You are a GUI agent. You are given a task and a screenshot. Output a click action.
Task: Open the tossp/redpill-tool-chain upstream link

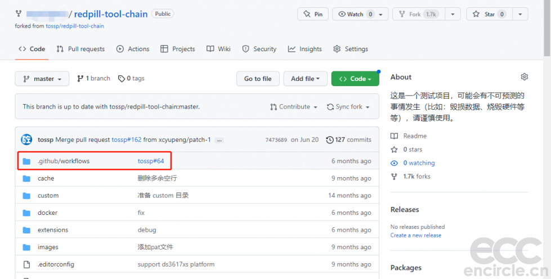point(75,26)
